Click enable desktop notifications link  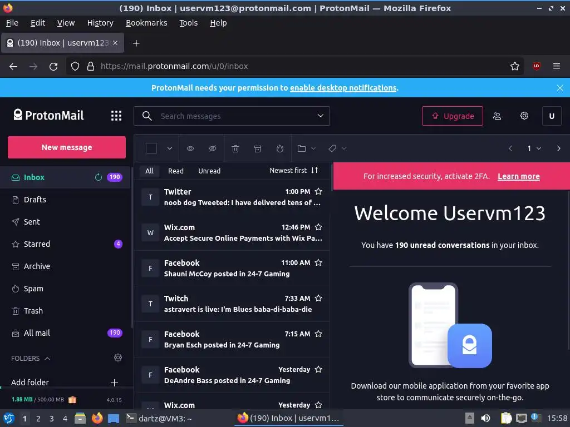[343, 88]
